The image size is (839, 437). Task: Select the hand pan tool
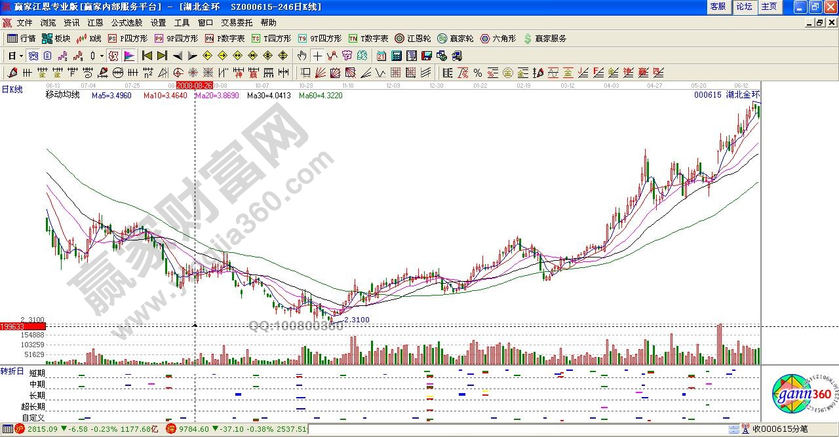[302, 56]
